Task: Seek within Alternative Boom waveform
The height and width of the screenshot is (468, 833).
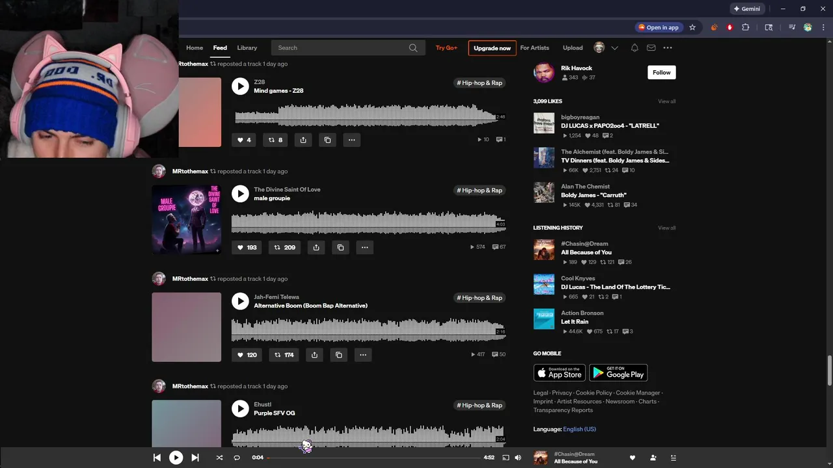Action: click(x=368, y=330)
